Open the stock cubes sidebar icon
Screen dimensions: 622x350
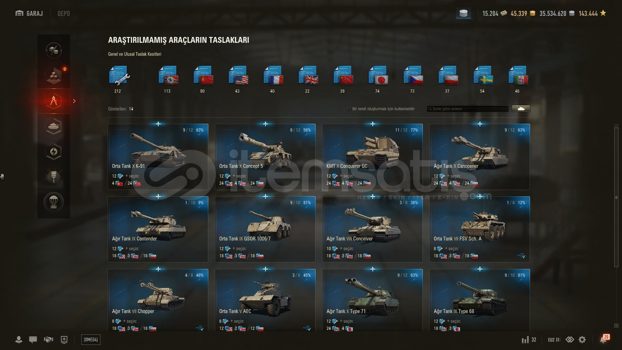coord(54,76)
